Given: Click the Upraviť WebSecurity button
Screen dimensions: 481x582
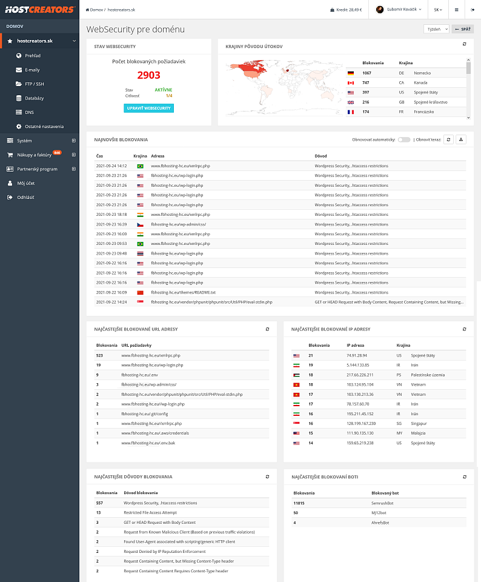Looking at the screenshot, I should tap(148, 109).
